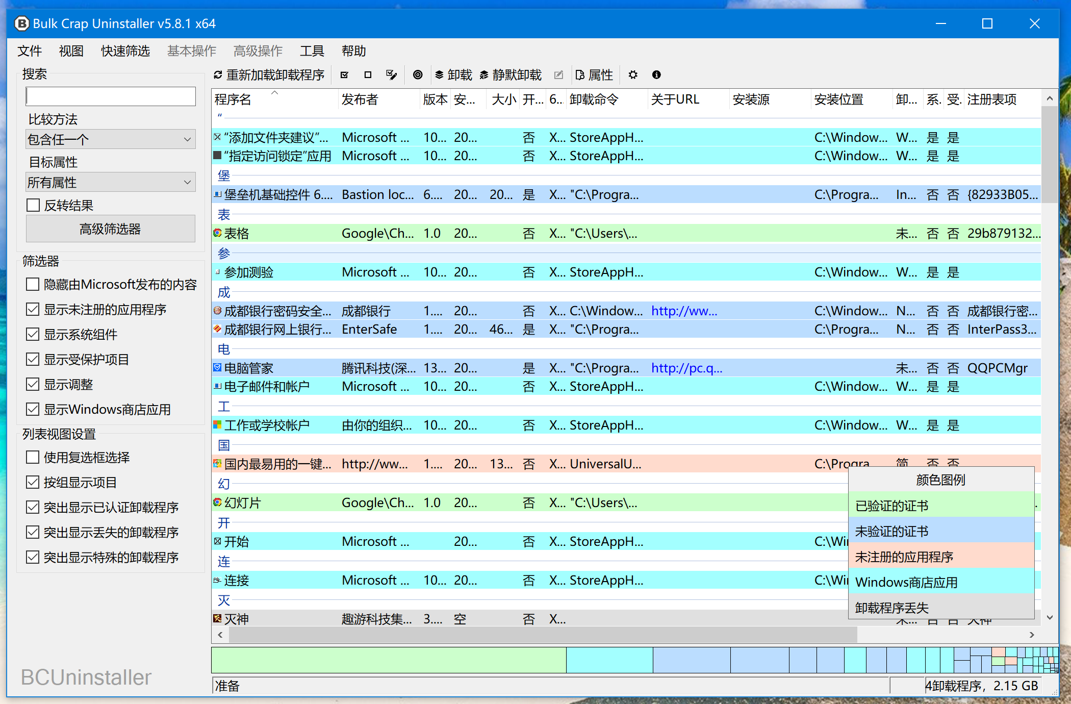
Task: Open the 工具 menu
Action: click(312, 51)
